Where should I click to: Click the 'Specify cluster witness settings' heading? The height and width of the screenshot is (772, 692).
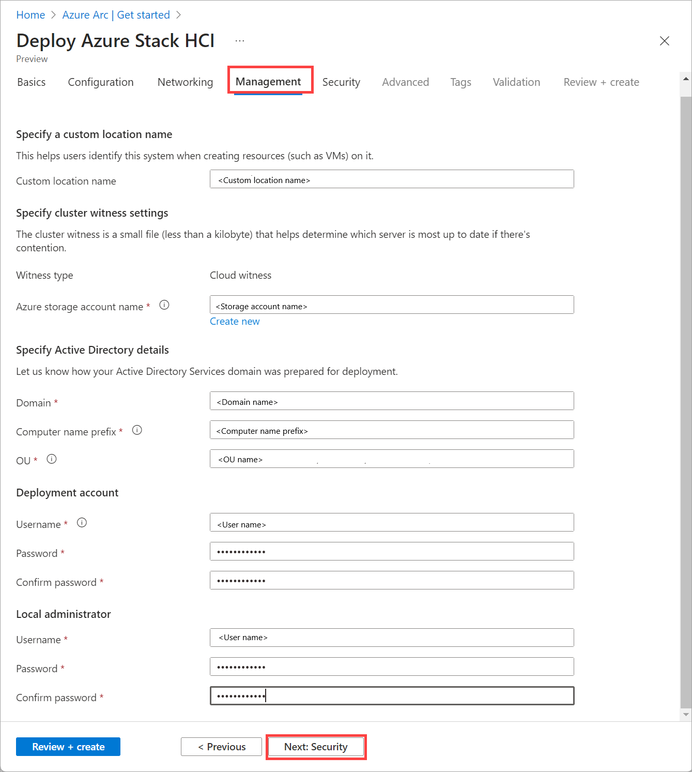92,213
